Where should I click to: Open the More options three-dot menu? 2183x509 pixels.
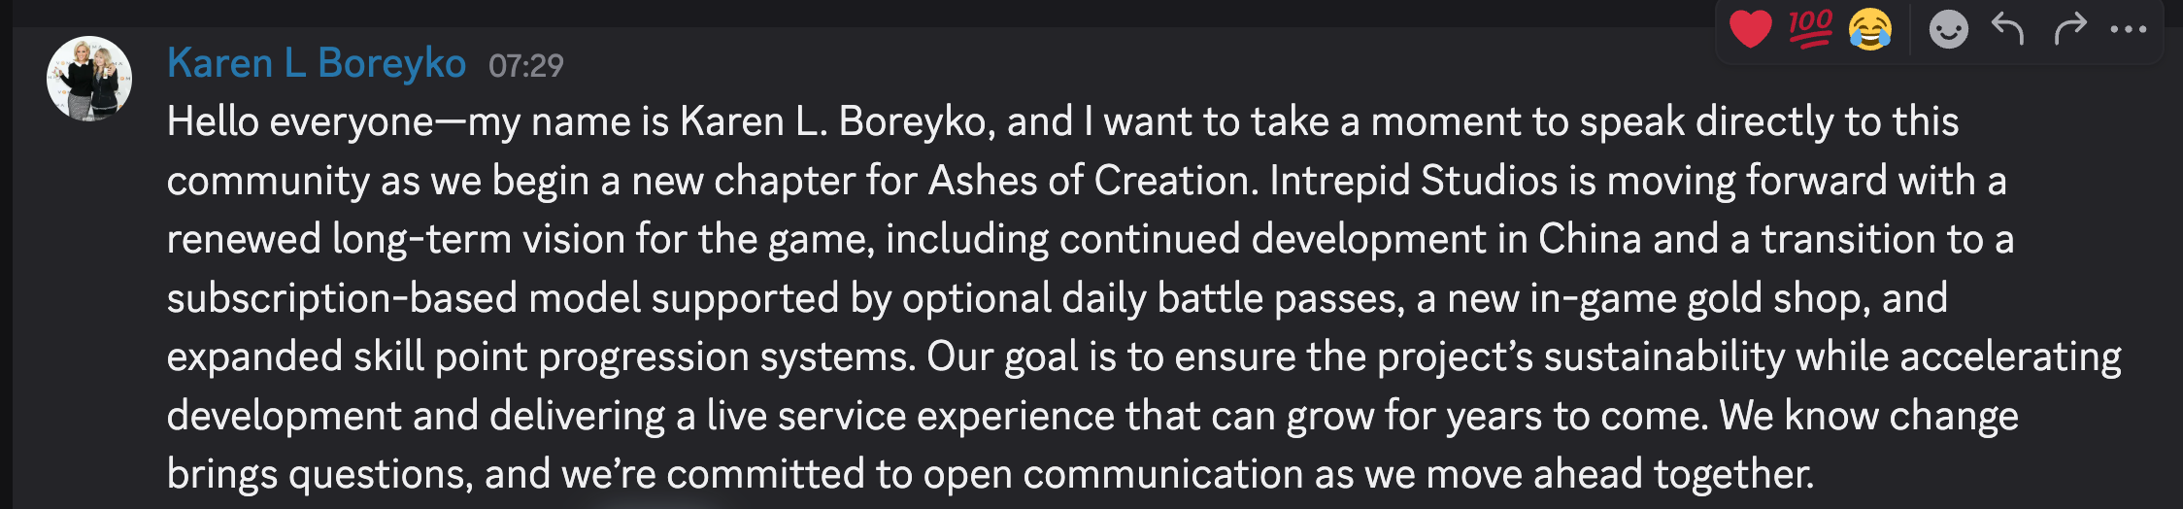[2129, 29]
